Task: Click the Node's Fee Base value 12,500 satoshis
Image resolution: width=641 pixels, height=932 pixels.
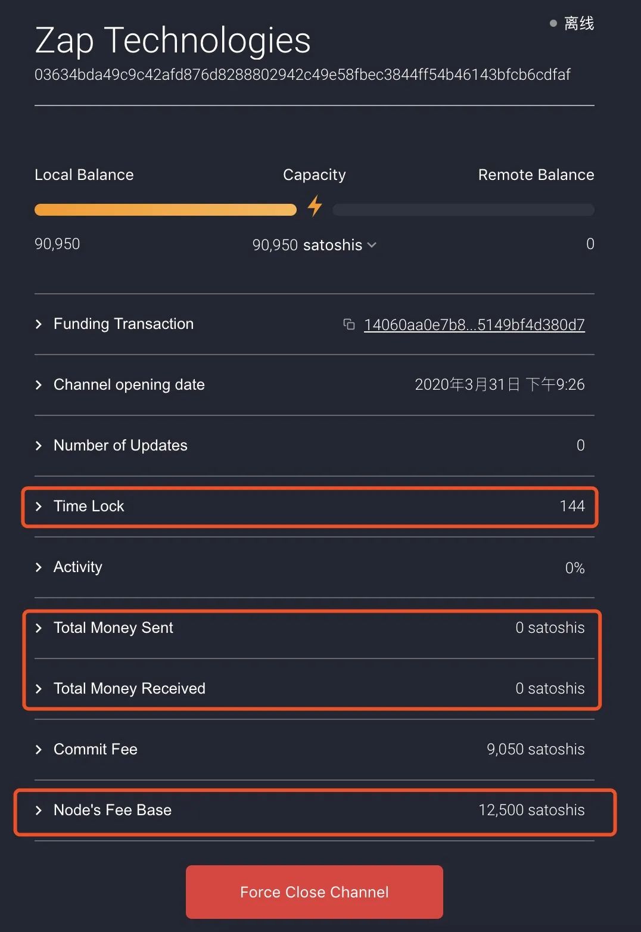Action: click(531, 810)
